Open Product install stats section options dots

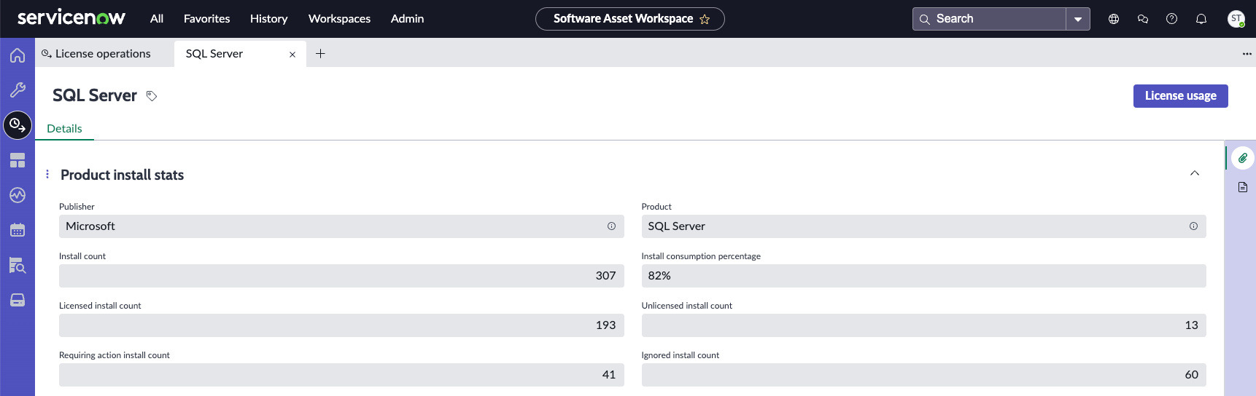[x=47, y=174]
